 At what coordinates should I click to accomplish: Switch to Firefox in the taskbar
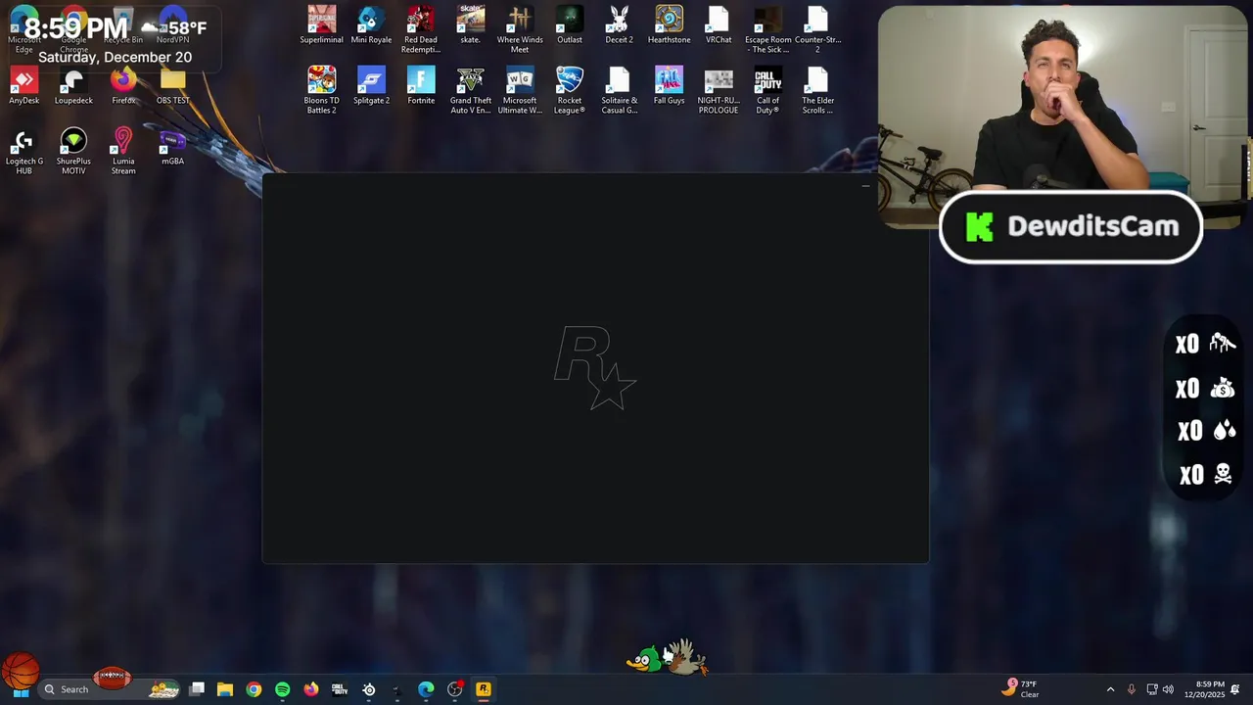[x=311, y=689]
